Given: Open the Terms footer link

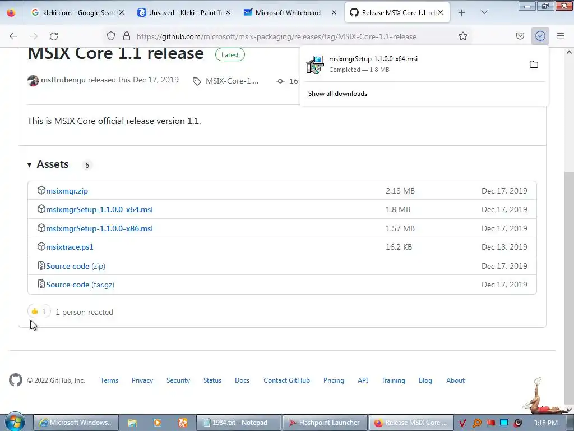Looking at the screenshot, I should [x=109, y=380].
